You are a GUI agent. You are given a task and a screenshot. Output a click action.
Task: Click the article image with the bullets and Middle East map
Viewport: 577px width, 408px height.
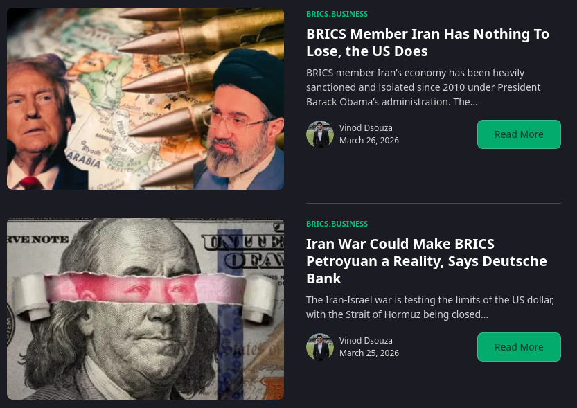coord(145,98)
